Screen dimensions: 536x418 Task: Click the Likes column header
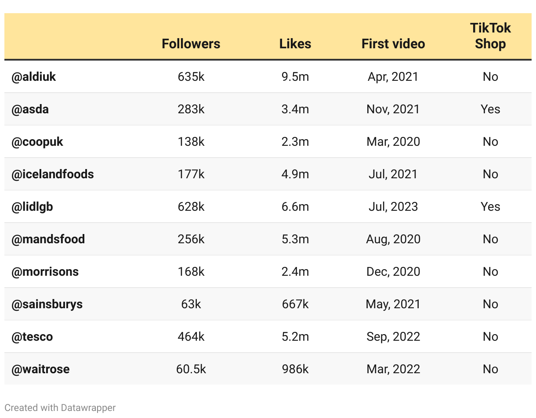(x=295, y=44)
